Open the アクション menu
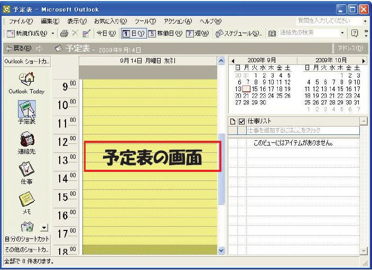This screenshot has height=270, width=372. pos(178,21)
